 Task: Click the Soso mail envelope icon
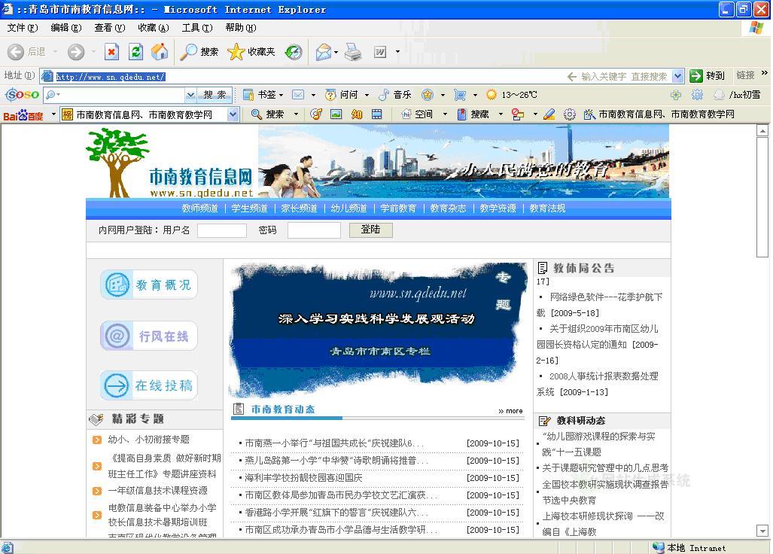(298, 95)
